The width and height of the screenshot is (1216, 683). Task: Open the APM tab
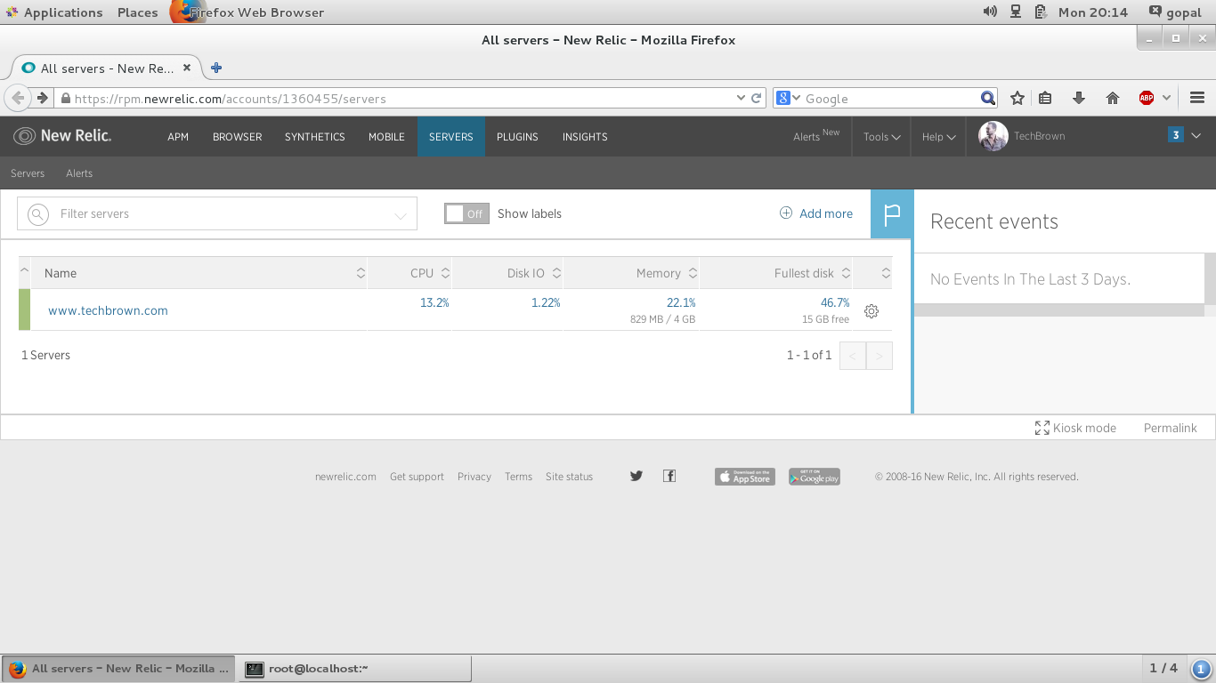tap(178, 137)
